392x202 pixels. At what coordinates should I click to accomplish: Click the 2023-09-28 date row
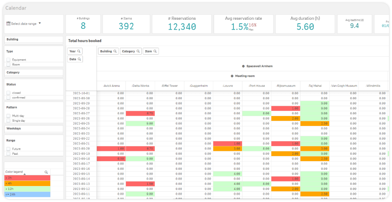[81, 108]
